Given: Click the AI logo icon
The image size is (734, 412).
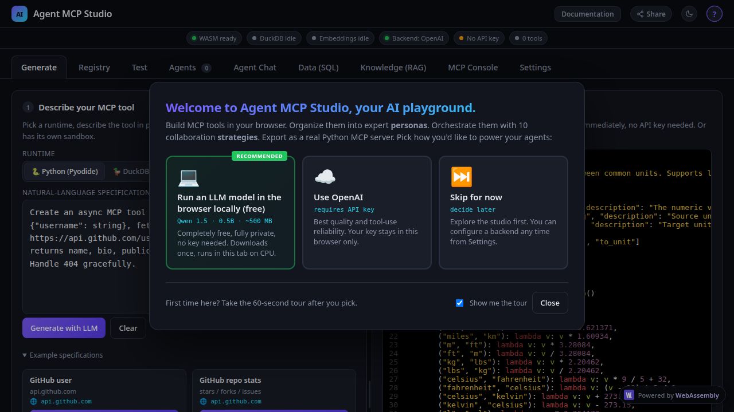Looking at the screenshot, I should tap(19, 14).
